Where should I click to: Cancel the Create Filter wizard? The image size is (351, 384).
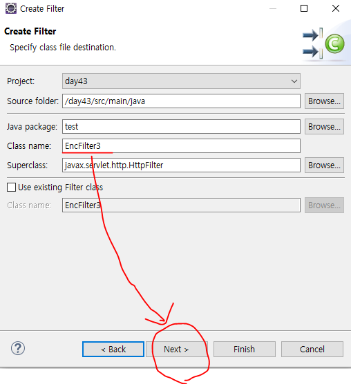pos(312,350)
